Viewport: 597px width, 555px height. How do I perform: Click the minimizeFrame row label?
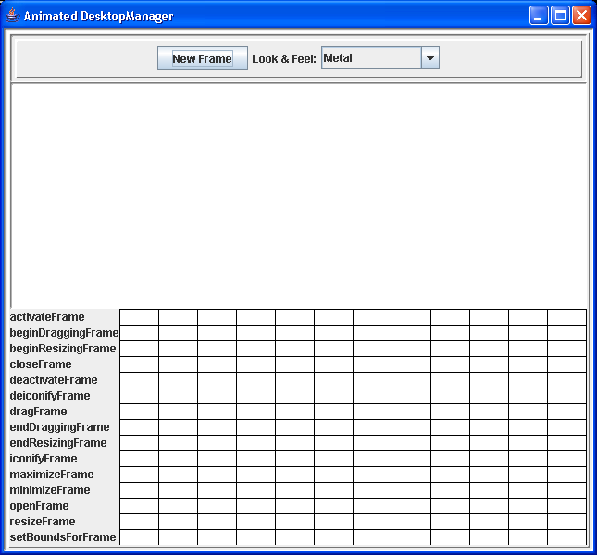pos(50,490)
